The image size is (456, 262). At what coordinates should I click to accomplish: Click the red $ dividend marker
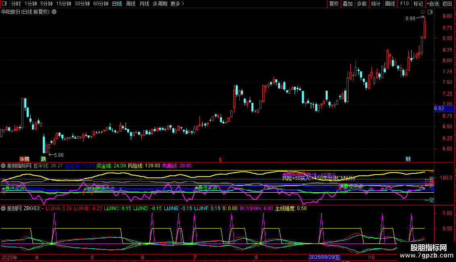pos(220,159)
